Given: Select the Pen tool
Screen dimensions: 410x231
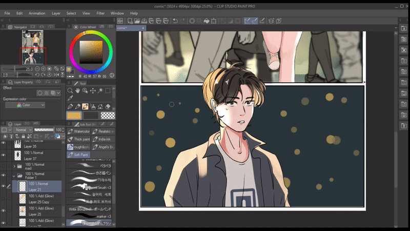Looking at the screenshot, I should pyautogui.click(x=70, y=106).
